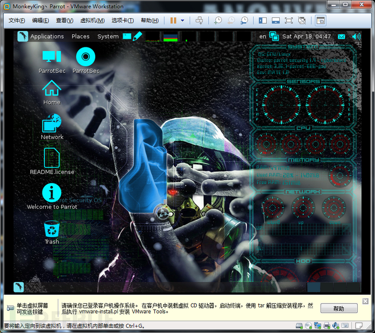The height and width of the screenshot is (333, 375).
Task: Click the network adapter status icon
Action: coord(317,325)
